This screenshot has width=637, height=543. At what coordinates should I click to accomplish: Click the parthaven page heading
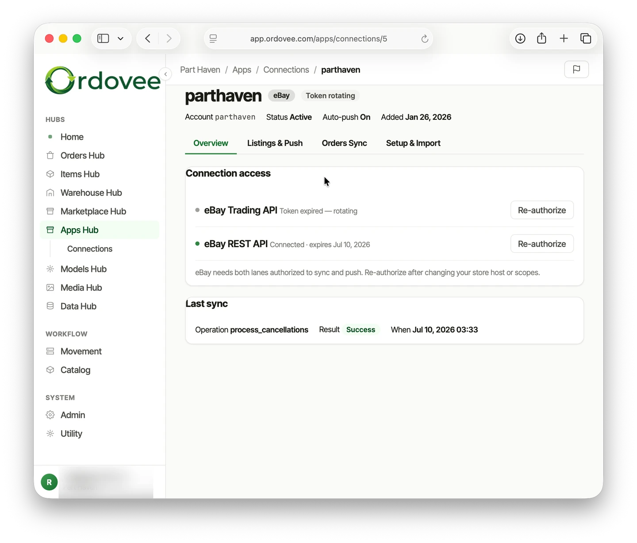pyautogui.click(x=223, y=96)
